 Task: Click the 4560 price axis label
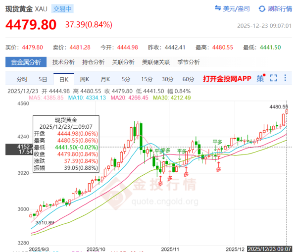pos(23,103)
